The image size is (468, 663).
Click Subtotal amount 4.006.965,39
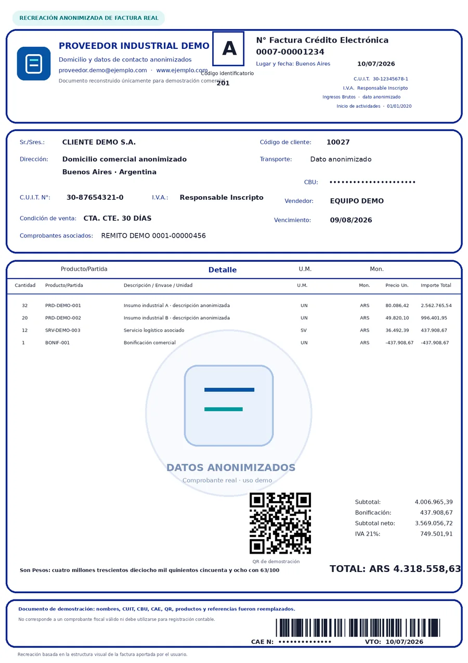coord(434,502)
